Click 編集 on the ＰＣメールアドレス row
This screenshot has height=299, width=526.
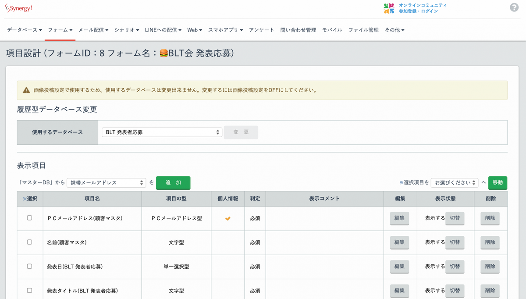(399, 218)
